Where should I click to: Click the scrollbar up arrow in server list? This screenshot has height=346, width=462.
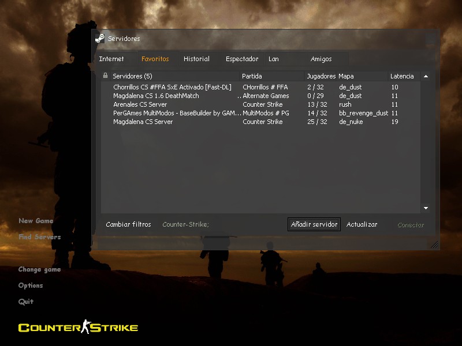(x=426, y=76)
